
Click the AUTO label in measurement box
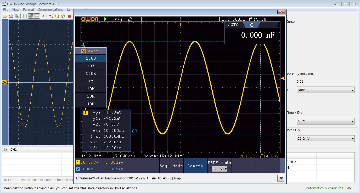pyautogui.click(x=233, y=25)
